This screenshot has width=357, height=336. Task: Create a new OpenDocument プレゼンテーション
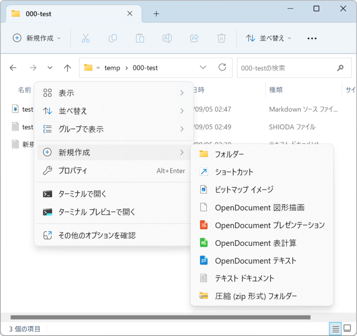262,225
